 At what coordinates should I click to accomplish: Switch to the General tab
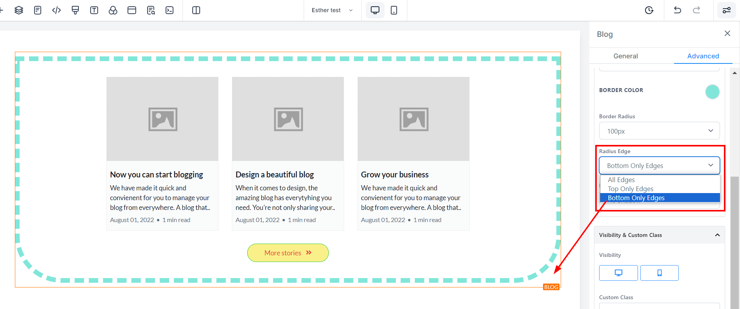(625, 56)
